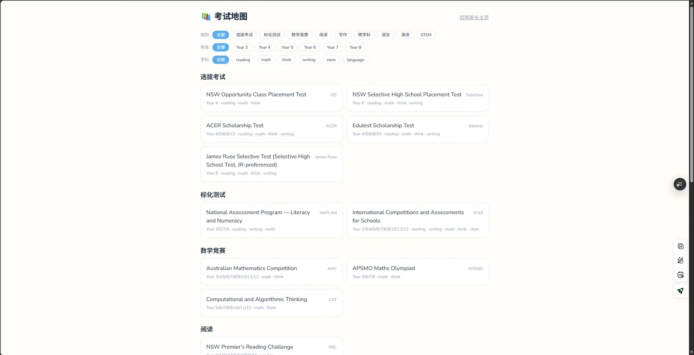The width and height of the screenshot is (694, 355).
Task: Click the calendar lightning icon in side toolbar
Action: tap(681, 275)
